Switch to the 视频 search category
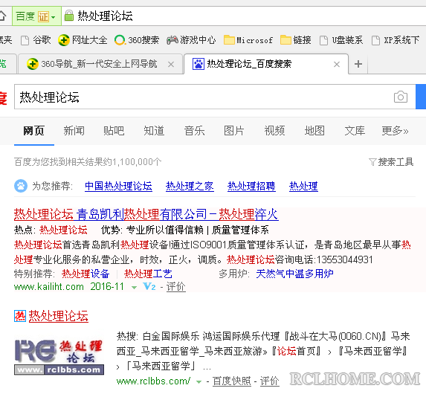The image size is (426, 397). (x=274, y=131)
